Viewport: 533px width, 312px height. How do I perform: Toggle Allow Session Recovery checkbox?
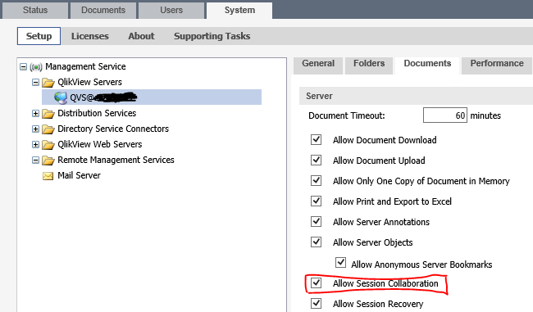(x=317, y=303)
